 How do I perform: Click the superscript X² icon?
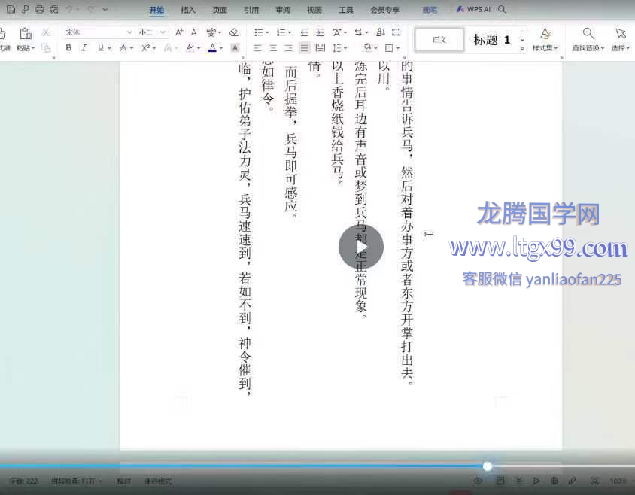[x=146, y=47]
